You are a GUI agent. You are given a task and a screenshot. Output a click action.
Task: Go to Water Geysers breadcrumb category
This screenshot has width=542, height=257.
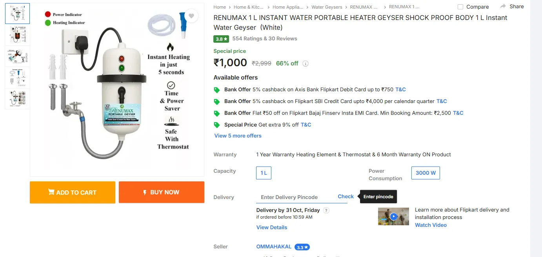pos(327,7)
